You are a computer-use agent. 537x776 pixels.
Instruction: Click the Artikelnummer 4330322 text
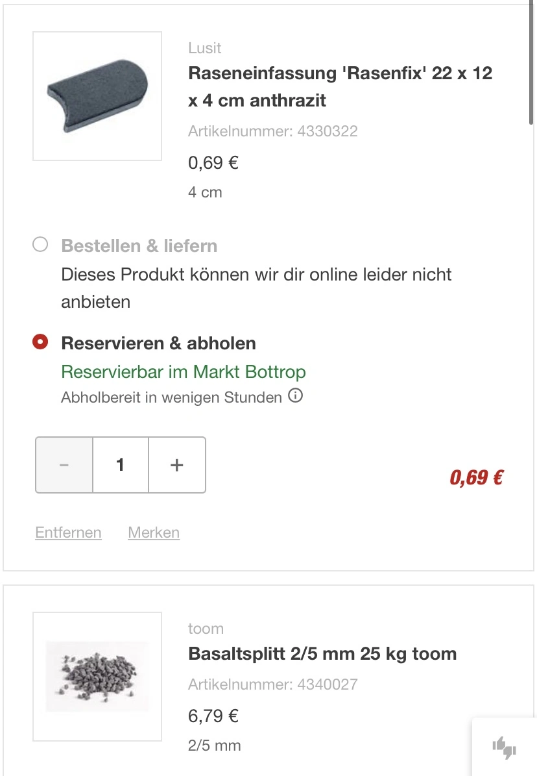pos(272,131)
